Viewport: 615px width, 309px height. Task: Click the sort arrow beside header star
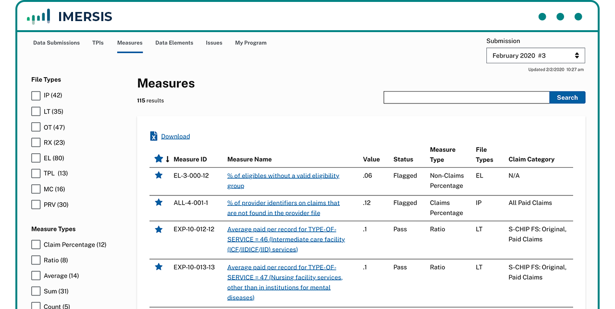[168, 160]
